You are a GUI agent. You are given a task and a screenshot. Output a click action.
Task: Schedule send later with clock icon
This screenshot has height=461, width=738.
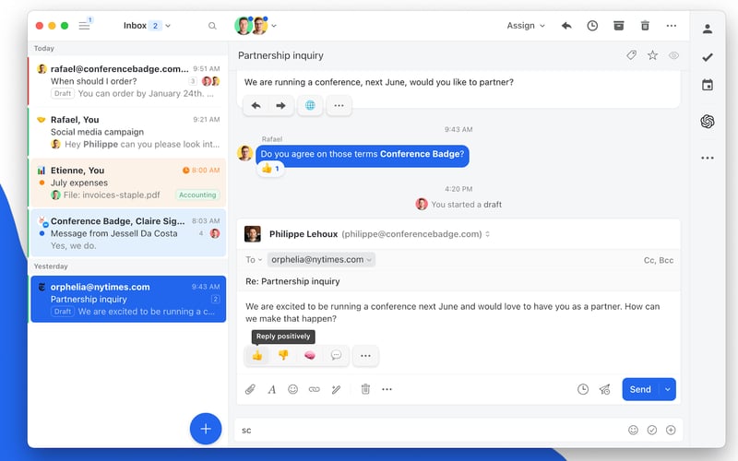coord(583,389)
